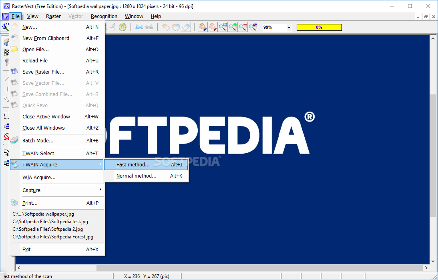
Task: Activate the blue-cuffed hand pan tool
Action: point(203,27)
